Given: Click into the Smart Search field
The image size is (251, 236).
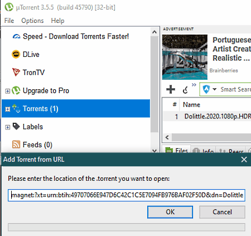Looking at the screenshot, I should point(235,89).
